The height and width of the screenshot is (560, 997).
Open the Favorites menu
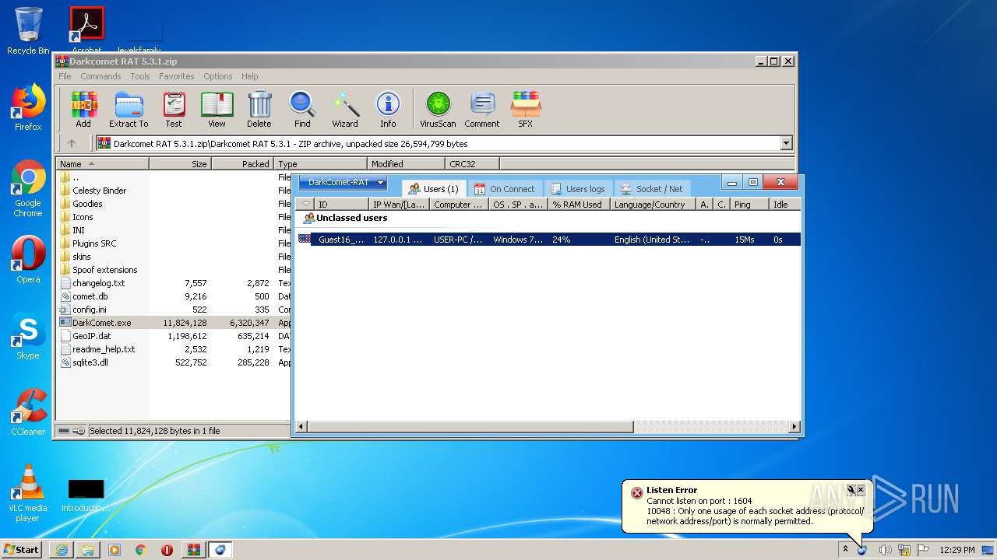coord(177,76)
